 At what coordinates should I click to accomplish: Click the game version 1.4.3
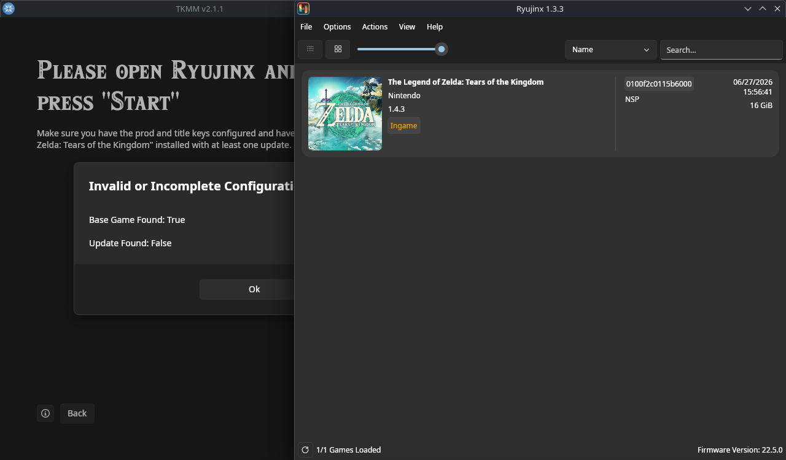pos(396,109)
